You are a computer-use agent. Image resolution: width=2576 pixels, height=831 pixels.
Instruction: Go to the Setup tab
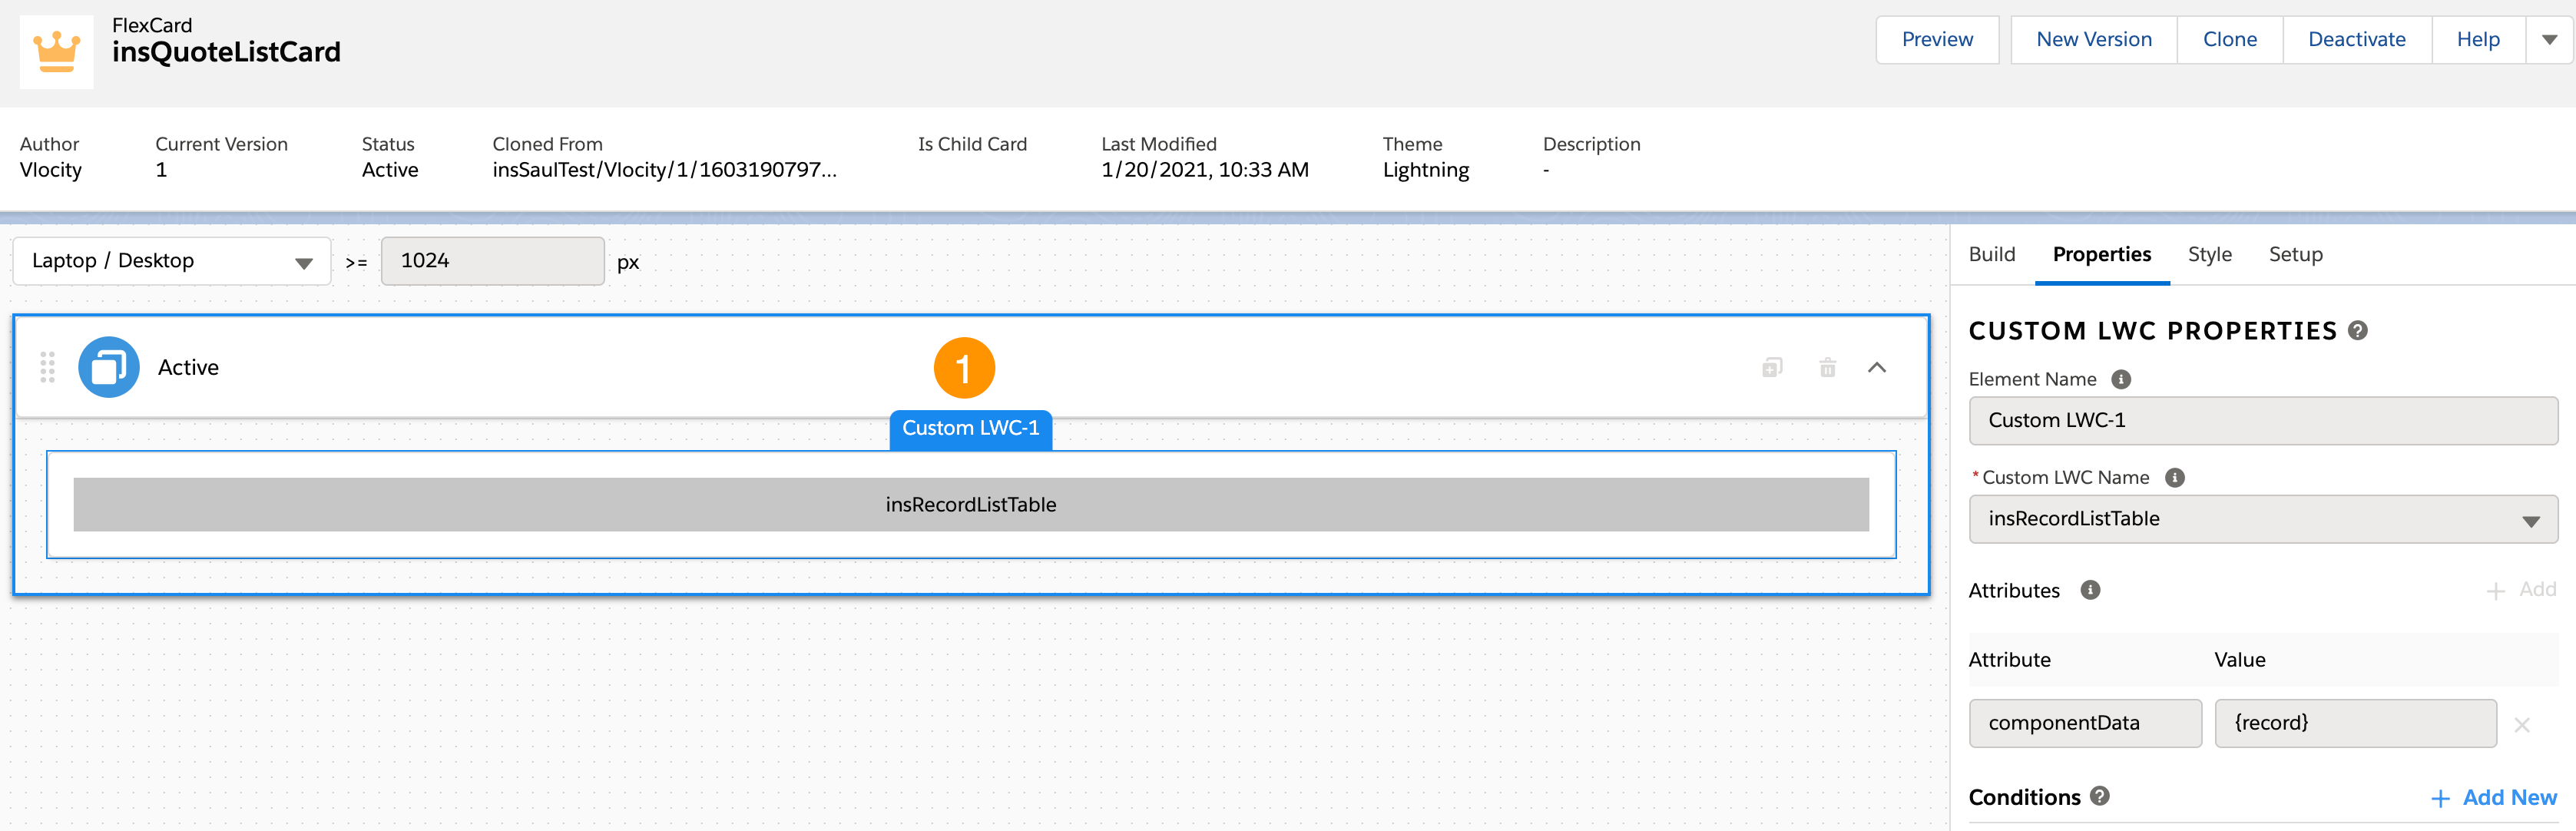2295,255
